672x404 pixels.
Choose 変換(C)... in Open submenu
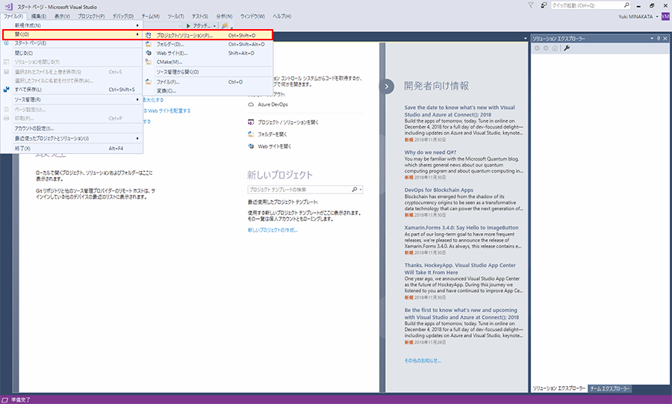click(x=208, y=91)
